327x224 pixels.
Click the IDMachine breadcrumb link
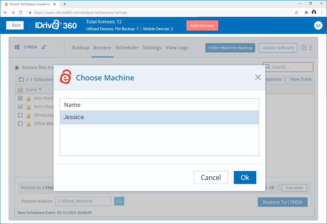click(x=44, y=80)
